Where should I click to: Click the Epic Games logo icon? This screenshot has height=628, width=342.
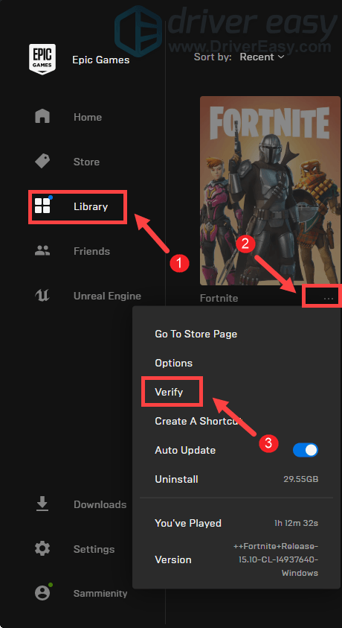[42, 60]
